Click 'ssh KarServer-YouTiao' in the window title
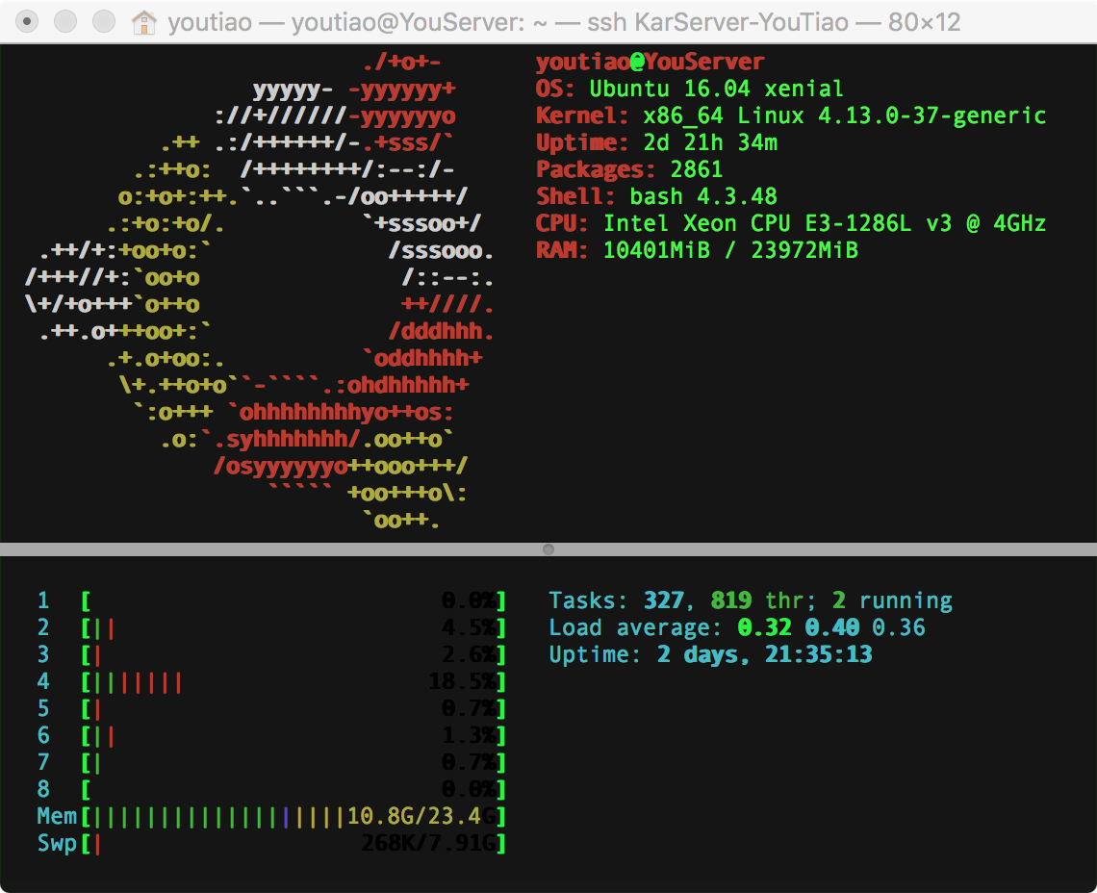The width and height of the screenshot is (1097, 893). coord(718,22)
